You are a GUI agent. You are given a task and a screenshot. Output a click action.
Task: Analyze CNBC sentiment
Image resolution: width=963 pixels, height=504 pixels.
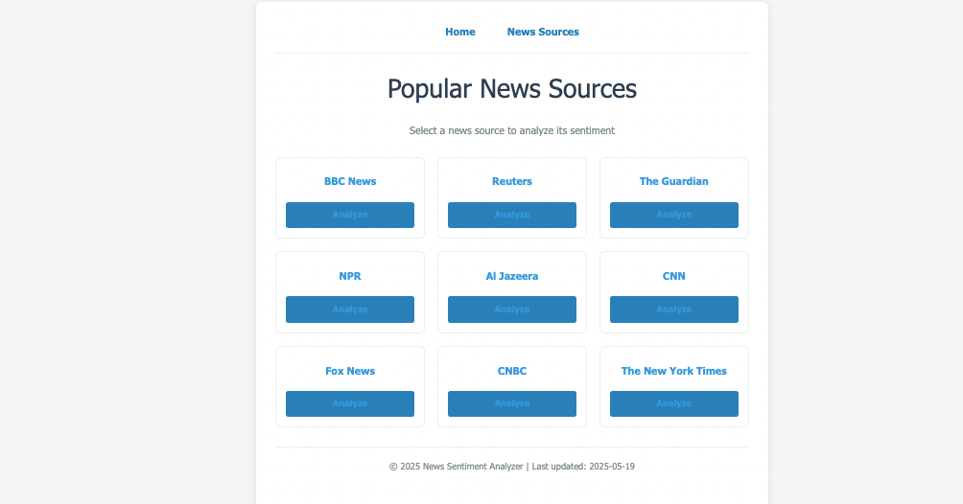tap(512, 404)
